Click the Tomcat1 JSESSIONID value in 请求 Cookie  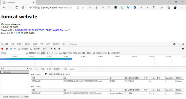(x=83, y=81)
